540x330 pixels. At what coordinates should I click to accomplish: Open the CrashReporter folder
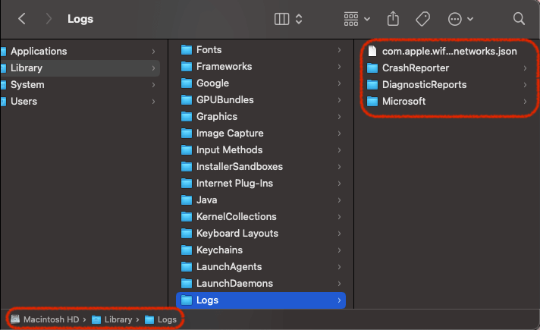[416, 68]
